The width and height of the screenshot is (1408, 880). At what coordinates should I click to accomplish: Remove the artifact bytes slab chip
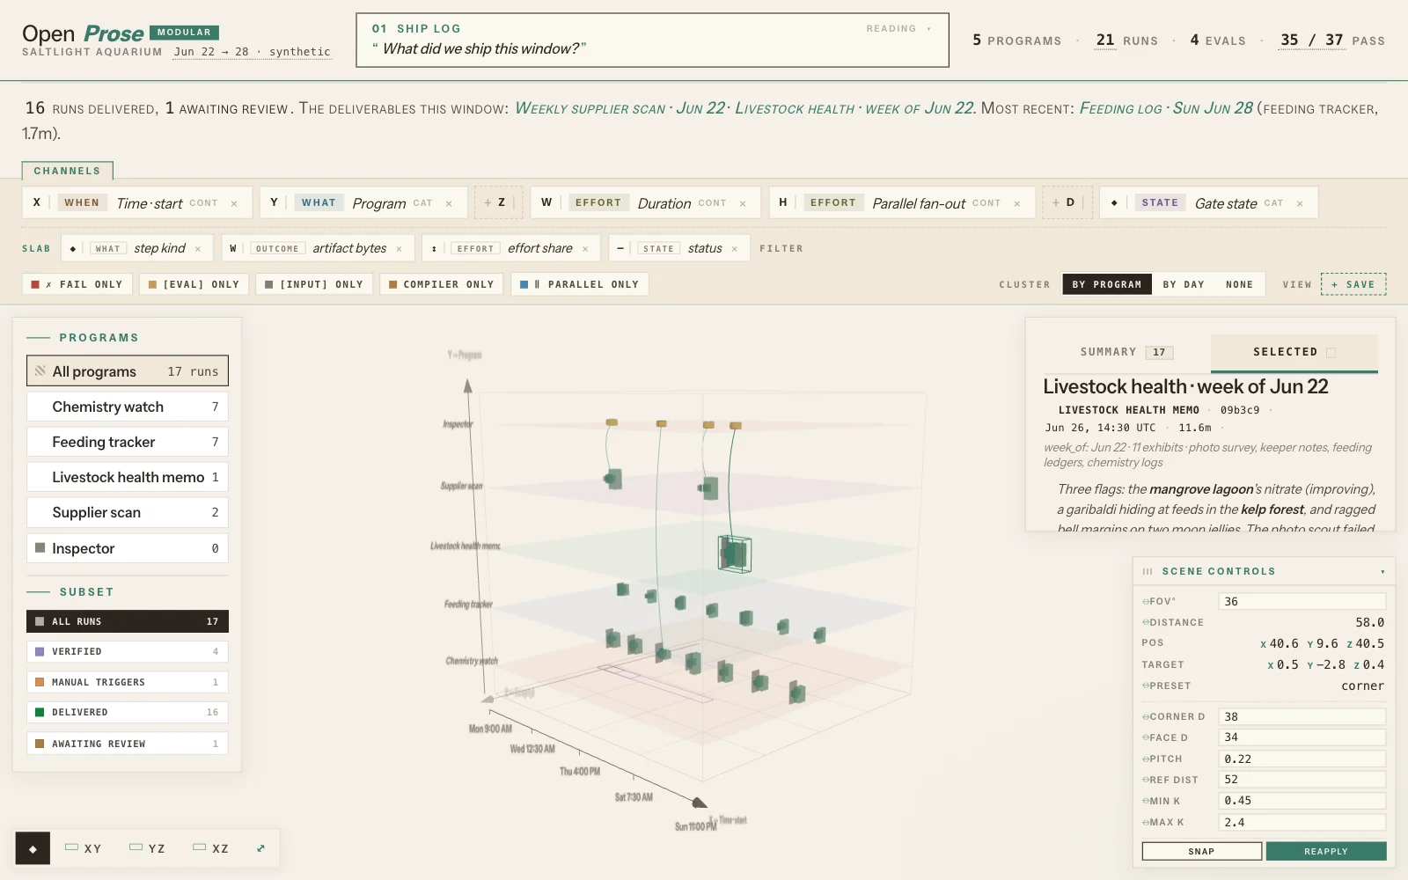pyautogui.click(x=399, y=249)
